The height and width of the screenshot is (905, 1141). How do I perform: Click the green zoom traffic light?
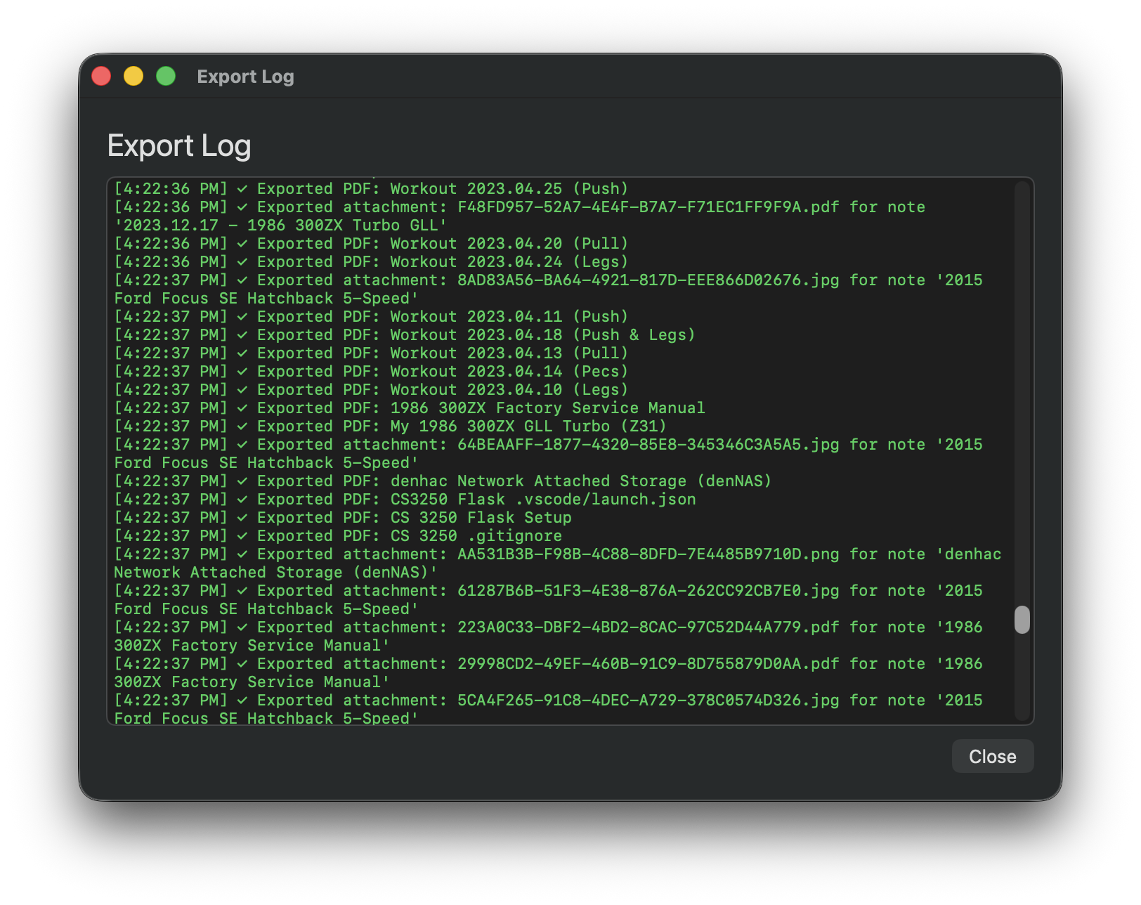point(165,75)
